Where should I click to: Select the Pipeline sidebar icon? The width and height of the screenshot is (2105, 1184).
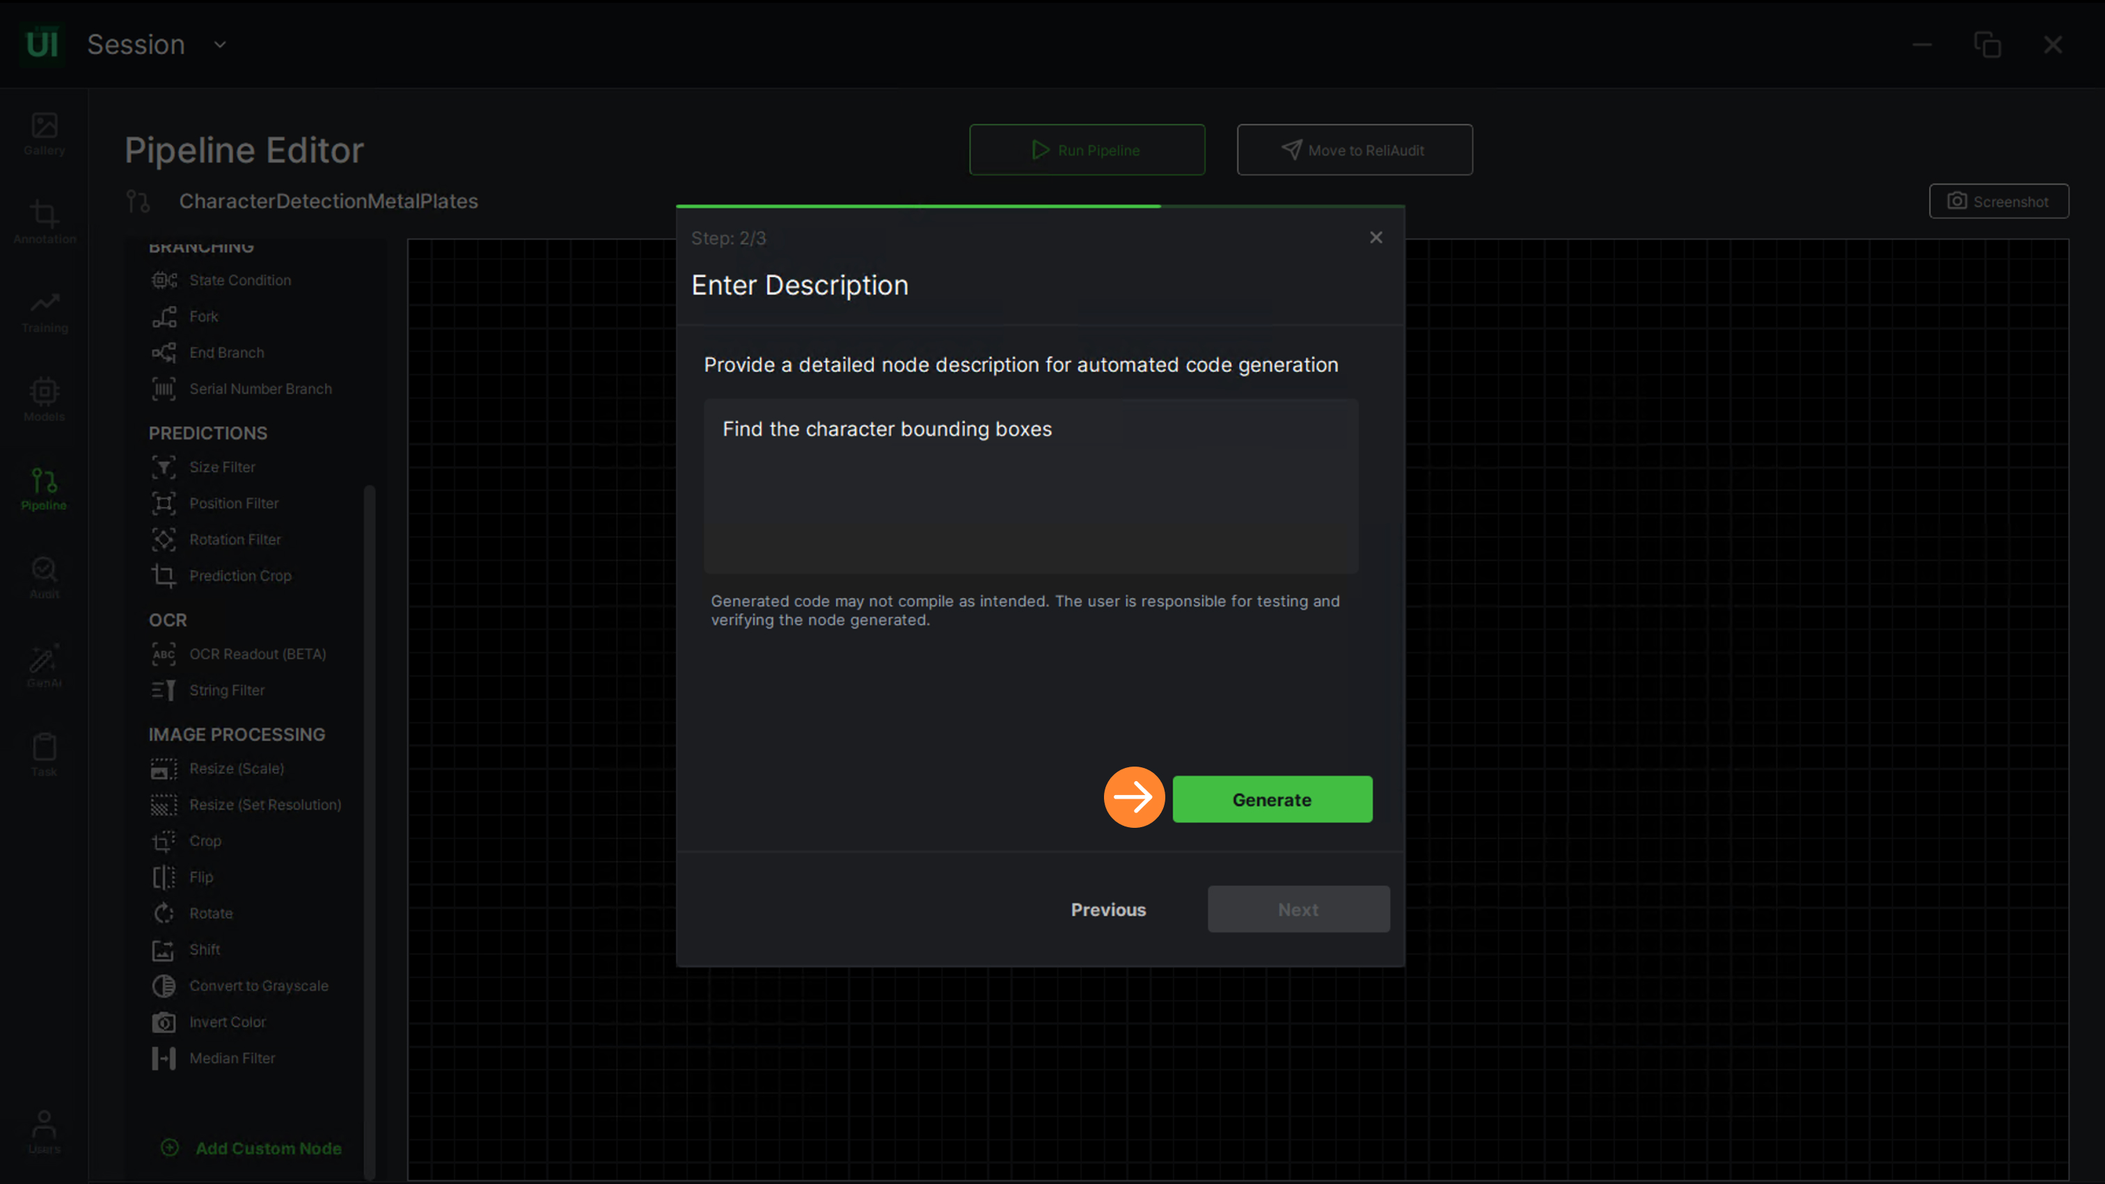point(44,488)
